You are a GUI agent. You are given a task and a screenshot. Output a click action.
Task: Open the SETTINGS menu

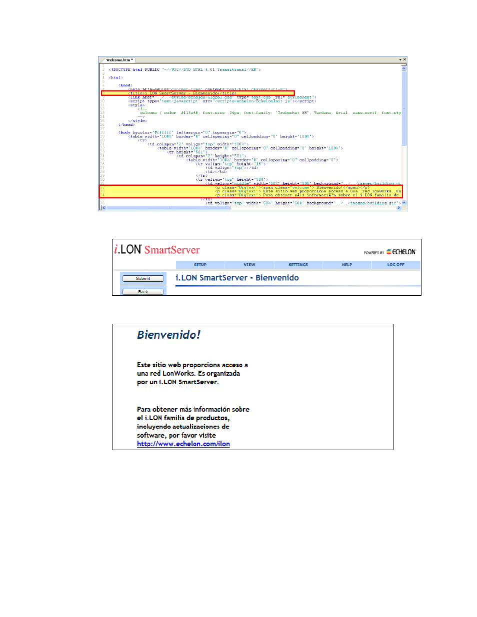pyautogui.click(x=298, y=265)
